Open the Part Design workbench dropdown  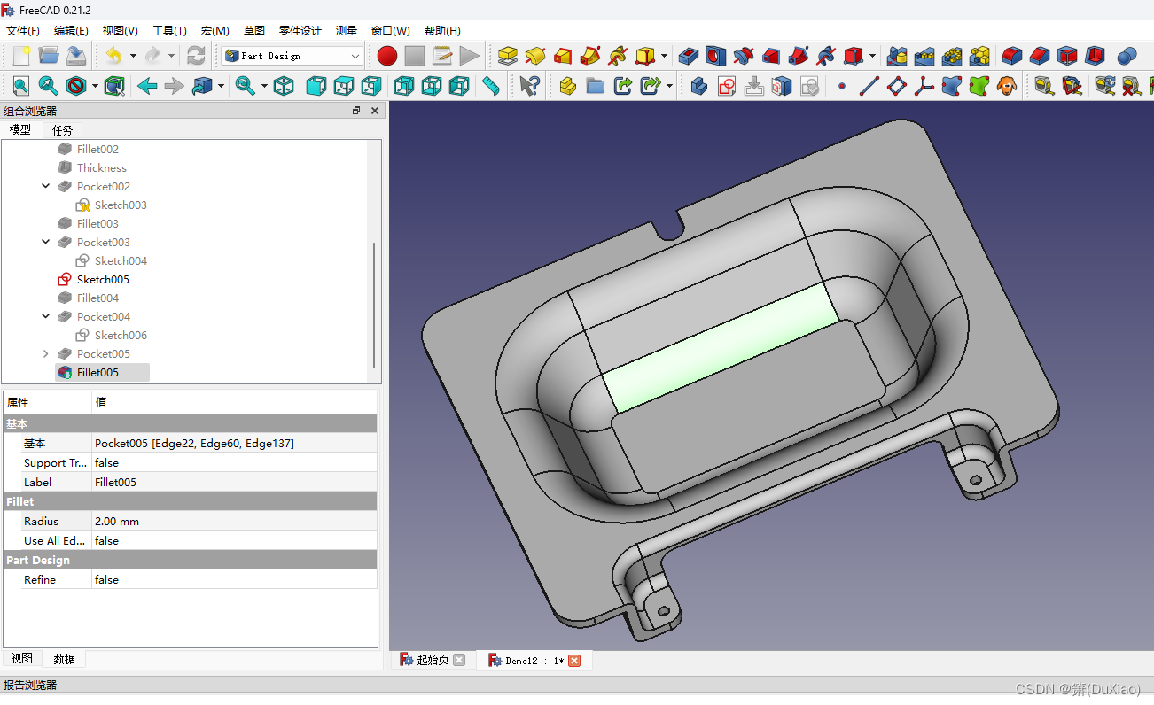click(x=292, y=56)
